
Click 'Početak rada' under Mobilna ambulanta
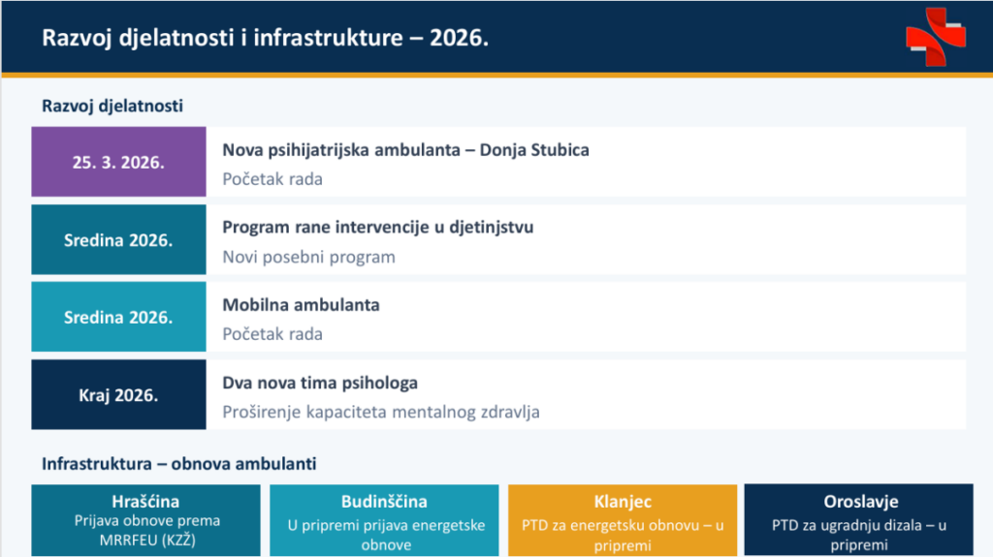point(272,334)
